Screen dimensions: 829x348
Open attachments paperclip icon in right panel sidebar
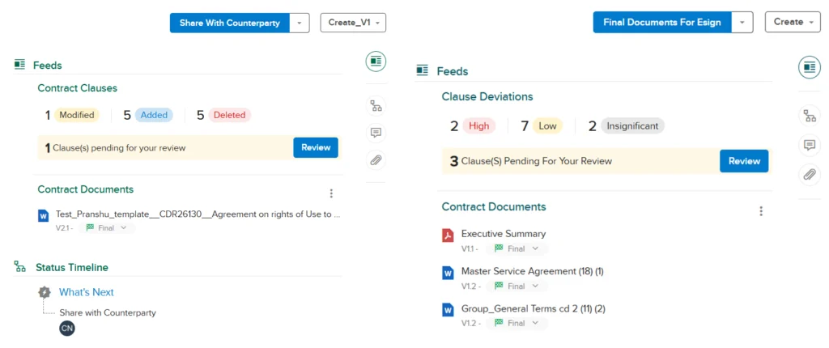[809, 174]
